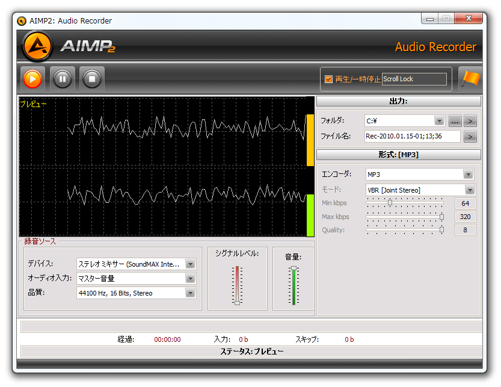Click the Quality value 8

[x=466, y=230]
